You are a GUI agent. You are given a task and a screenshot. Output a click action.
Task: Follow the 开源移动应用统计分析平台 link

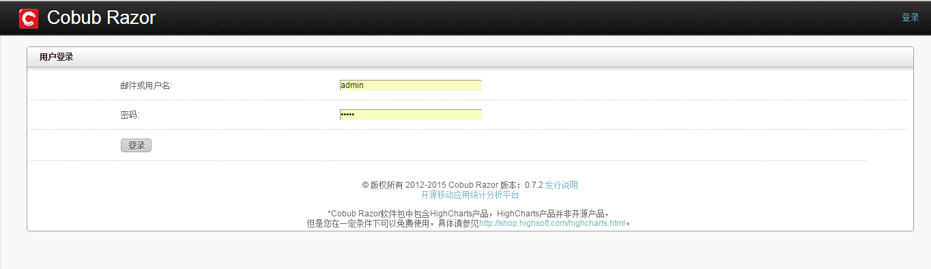470,195
